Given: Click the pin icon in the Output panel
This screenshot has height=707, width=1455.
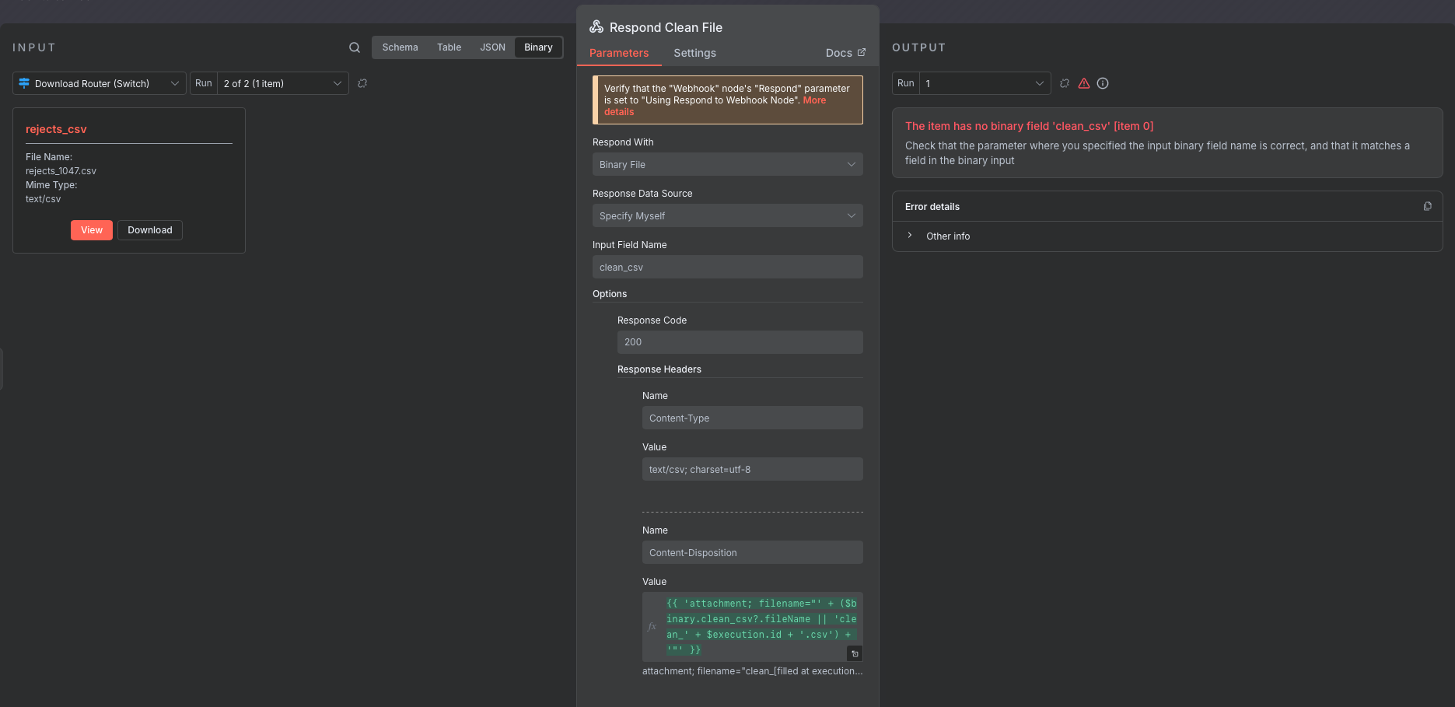Looking at the screenshot, I should [1065, 83].
